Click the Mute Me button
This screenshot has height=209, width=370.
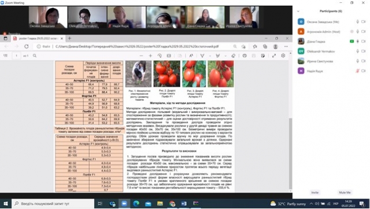(x=345, y=192)
